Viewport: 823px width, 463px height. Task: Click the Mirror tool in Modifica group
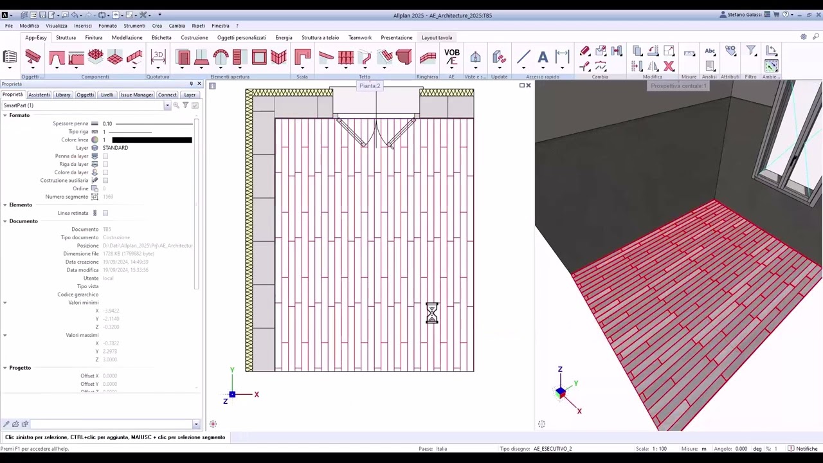tap(653, 66)
